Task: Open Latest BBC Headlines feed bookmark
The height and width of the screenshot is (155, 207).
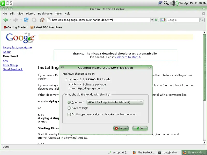Action: (46, 27)
